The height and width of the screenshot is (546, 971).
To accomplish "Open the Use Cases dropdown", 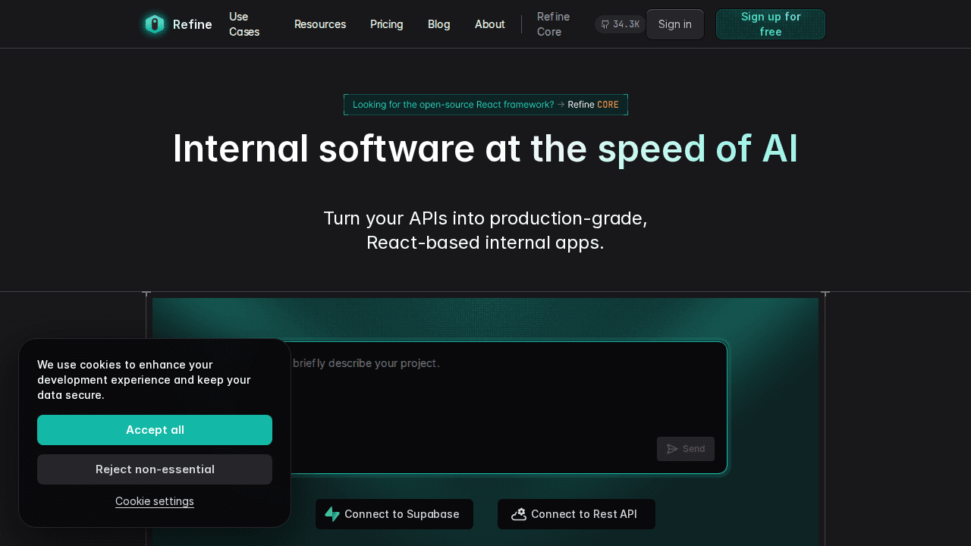I will (x=244, y=24).
